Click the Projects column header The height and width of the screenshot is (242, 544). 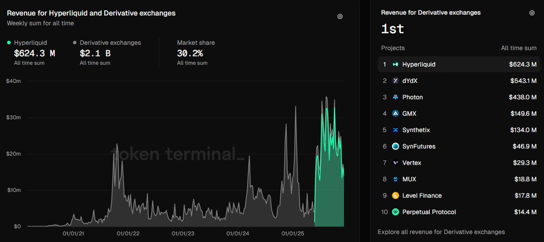393,48
